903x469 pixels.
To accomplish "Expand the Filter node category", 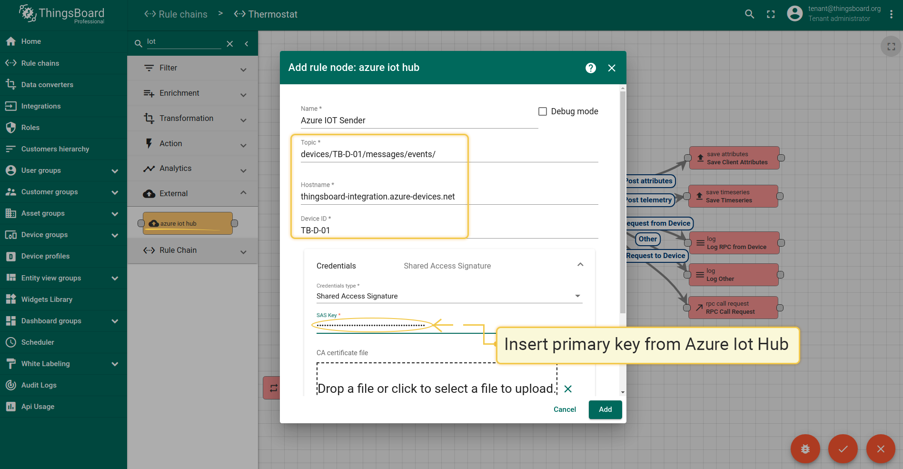I will [x=193, y=68].
